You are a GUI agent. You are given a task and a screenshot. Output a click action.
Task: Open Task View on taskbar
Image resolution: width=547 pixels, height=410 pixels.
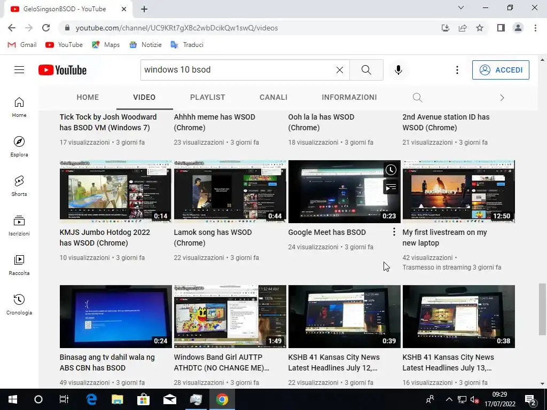pyautogui.click(x=64, y=399)
